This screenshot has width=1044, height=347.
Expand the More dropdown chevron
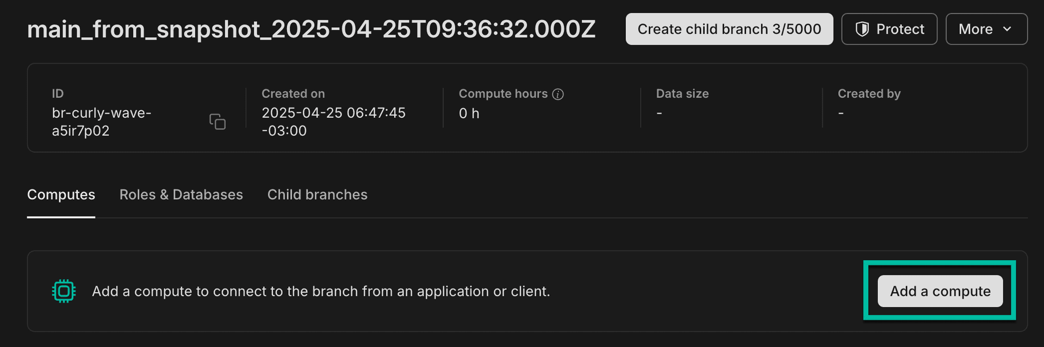coord(1007,29)
